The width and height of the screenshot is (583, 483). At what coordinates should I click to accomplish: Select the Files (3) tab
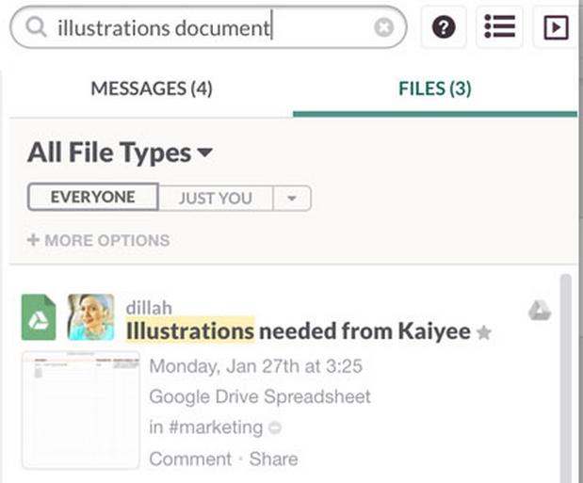tap(435, 89)
